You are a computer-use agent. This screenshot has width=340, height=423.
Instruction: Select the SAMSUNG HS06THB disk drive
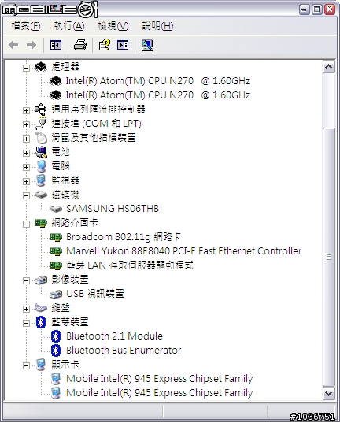click(x=113, y=209)
